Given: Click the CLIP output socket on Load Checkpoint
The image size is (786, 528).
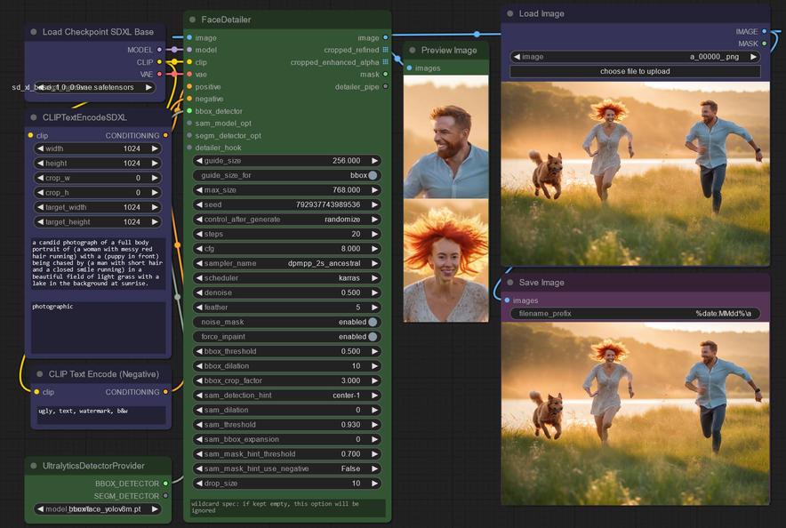Looking at the screenshot, I should coord(159,62).
